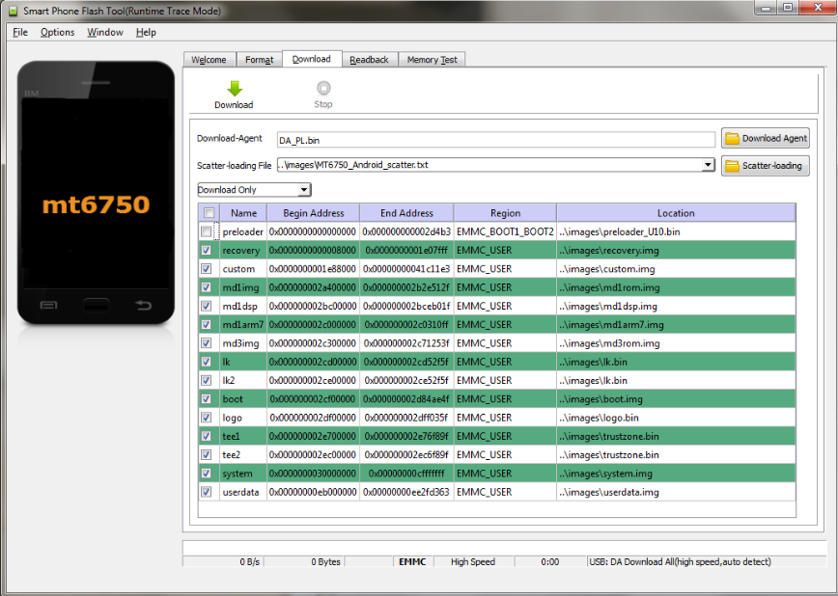Click the green Download arrow icon

pyautogui.click(x=234, y=89)
